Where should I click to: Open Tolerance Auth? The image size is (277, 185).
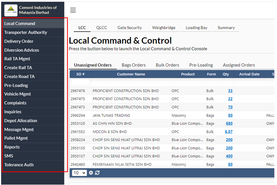(33, 165)
